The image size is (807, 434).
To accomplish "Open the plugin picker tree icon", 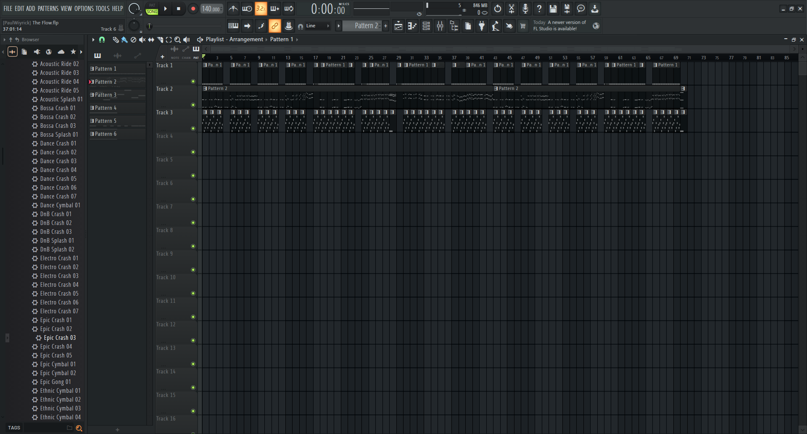I will point(454,26).
